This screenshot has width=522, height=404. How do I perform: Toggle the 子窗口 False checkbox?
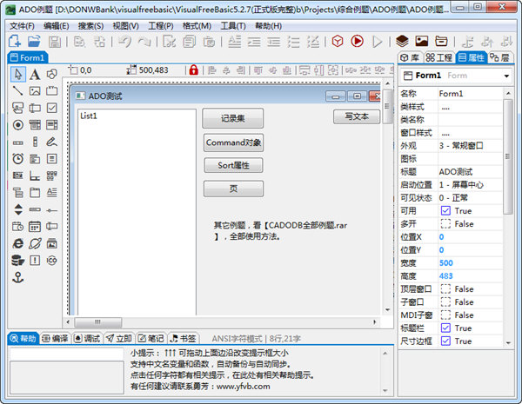pyautogui.click(x=445, y=302)
